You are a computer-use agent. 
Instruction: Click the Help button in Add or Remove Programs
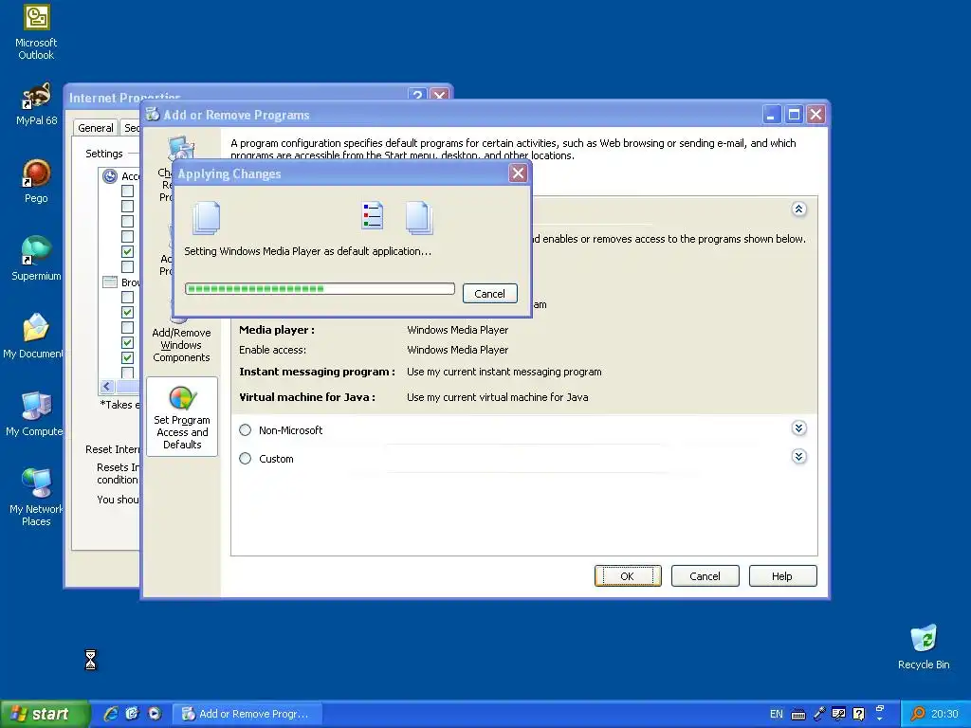782,575
